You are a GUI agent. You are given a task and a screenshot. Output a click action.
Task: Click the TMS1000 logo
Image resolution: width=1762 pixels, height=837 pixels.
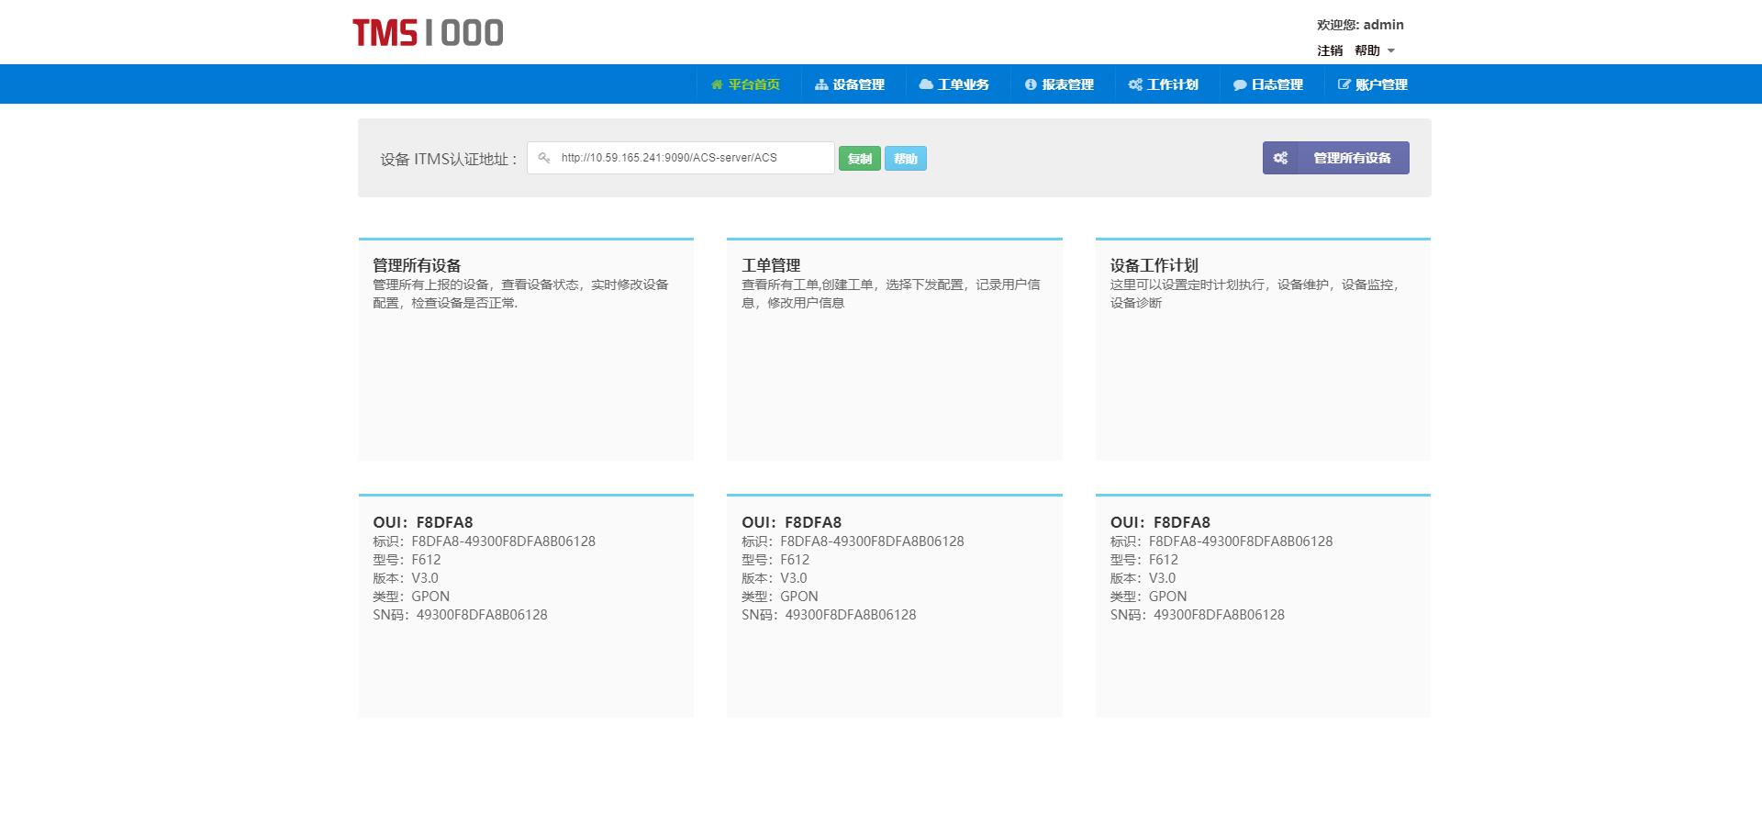[x=428, y=33]
